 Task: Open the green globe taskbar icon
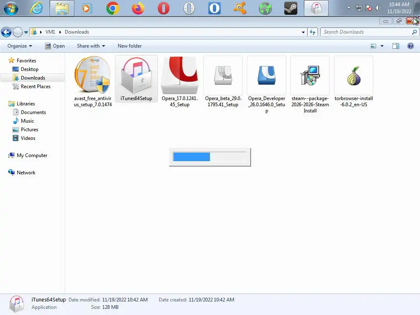[265, 8]
